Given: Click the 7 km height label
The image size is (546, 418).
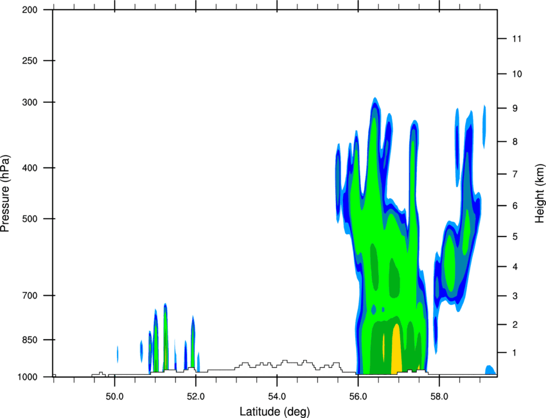Looking at the screenshot, I should (515, 174).
